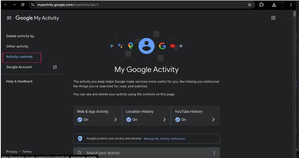299x158 pixels.
Task: Select Delete activity by
Action: (20, 36)
